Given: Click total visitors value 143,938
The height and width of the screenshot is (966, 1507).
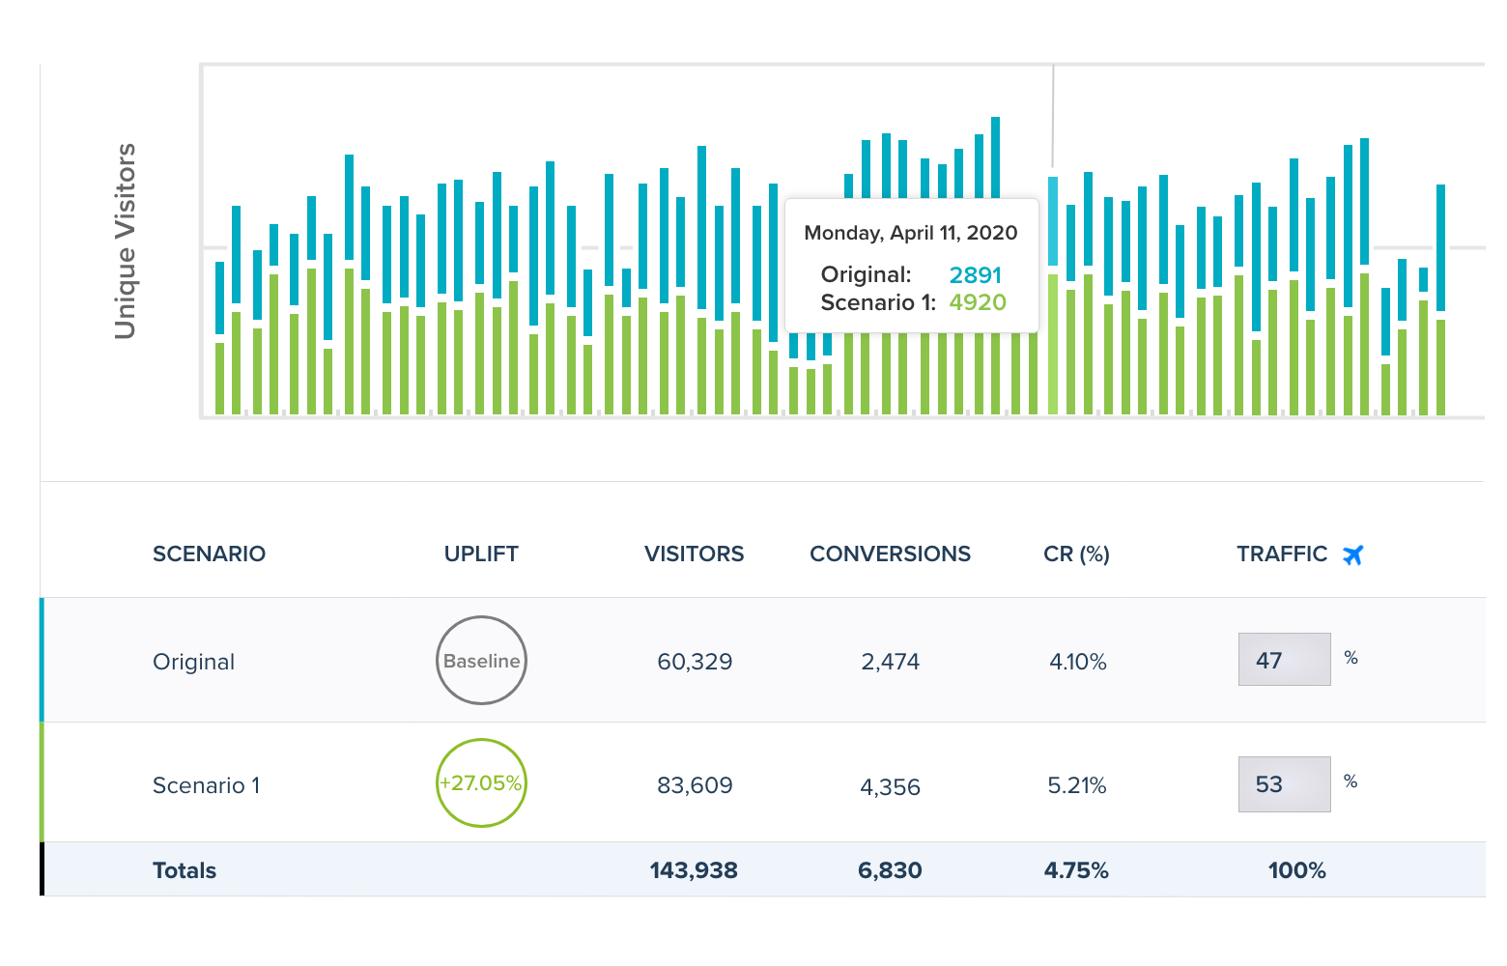Looking at the screenshot, I should pyautogui.click(x=694, y=870).
